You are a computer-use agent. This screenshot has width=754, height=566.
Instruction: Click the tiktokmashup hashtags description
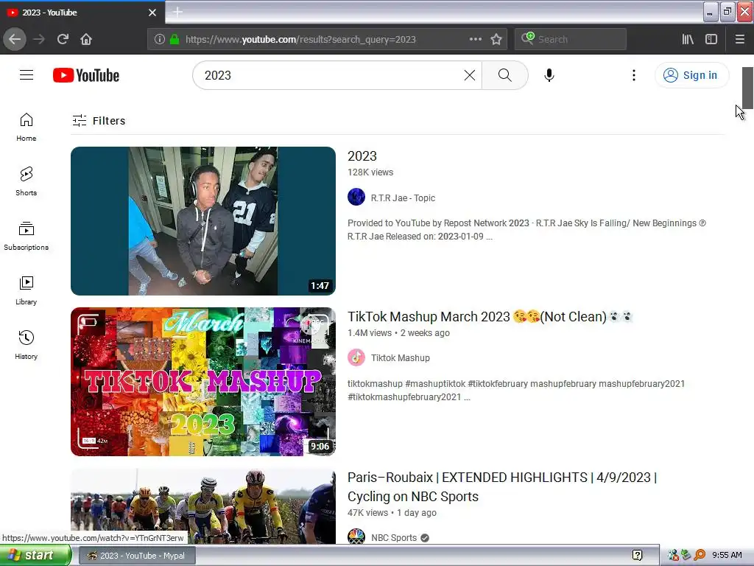[x=516, y=391]
